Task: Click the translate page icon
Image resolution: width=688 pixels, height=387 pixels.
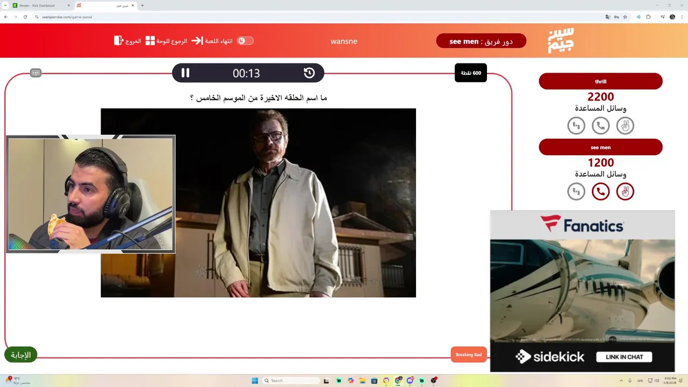Action: coord(607,17)
